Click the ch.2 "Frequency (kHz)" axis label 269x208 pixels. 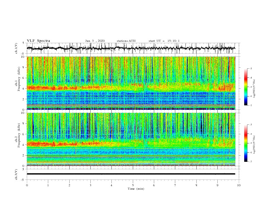(x=19, y=135)
